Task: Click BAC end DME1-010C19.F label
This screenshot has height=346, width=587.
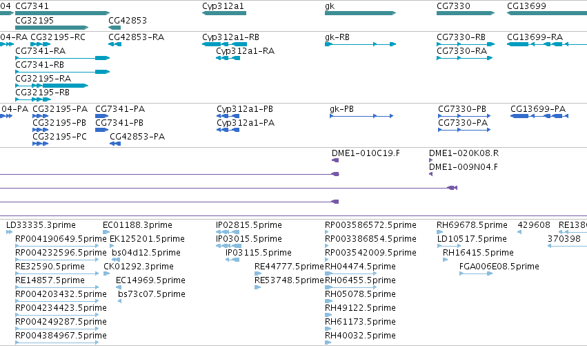Action: coord(366,154)
